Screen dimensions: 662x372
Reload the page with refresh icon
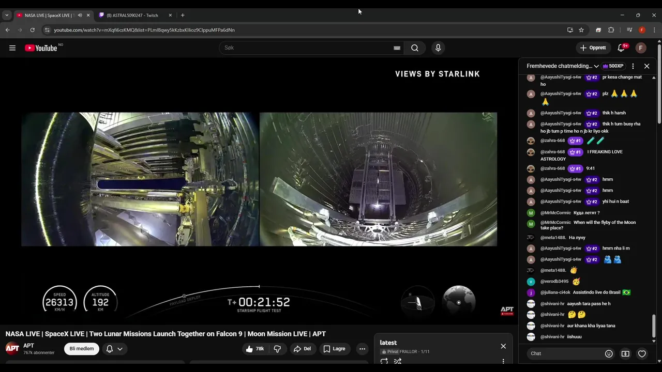pos(32,30)
